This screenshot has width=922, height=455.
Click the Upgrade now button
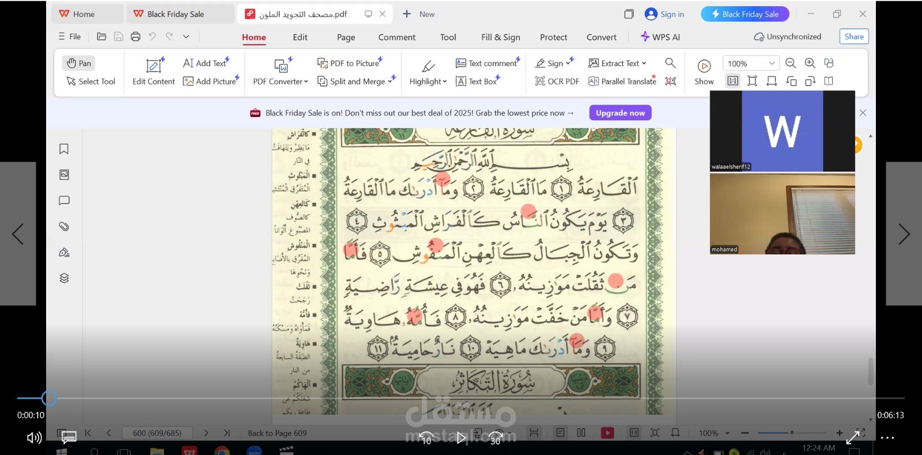coord(620,113)
